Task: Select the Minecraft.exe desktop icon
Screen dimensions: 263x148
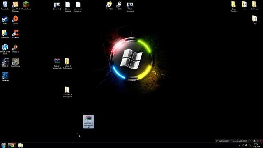Action: [x=26, y=5]
